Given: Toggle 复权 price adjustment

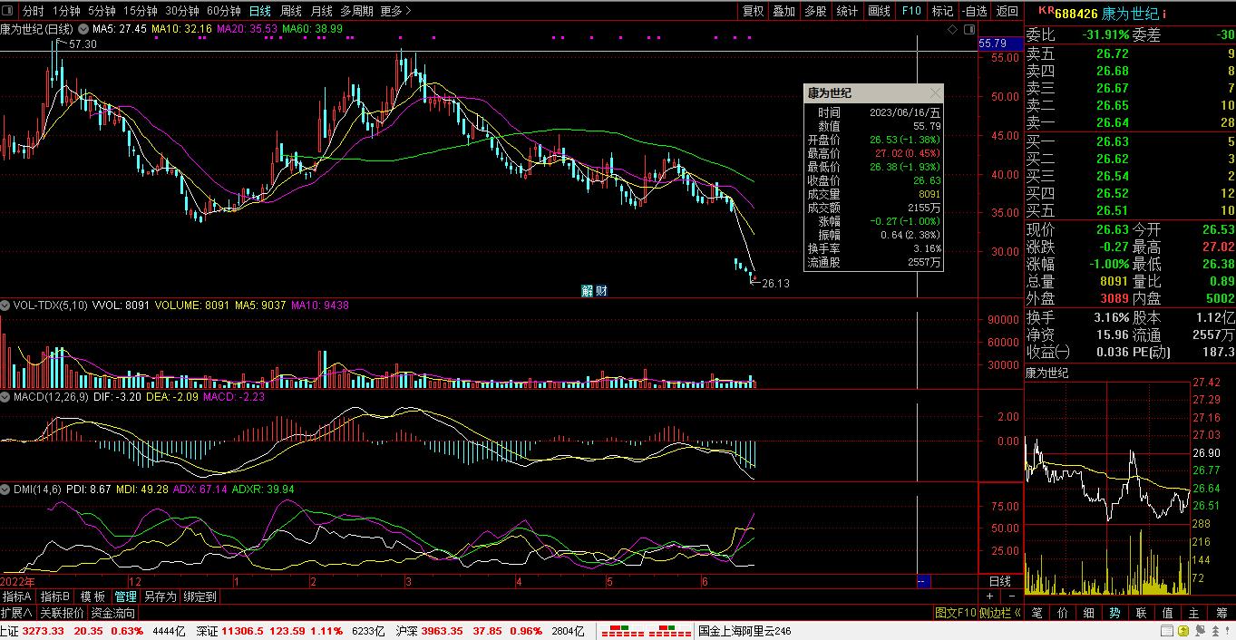Looking at the screenshot, I should click(753, 11).
